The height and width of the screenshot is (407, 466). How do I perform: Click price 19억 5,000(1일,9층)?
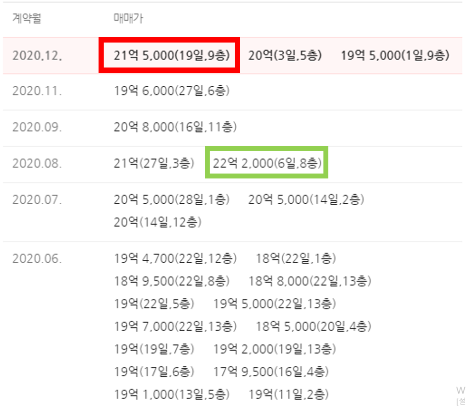(x=395, y=56)
